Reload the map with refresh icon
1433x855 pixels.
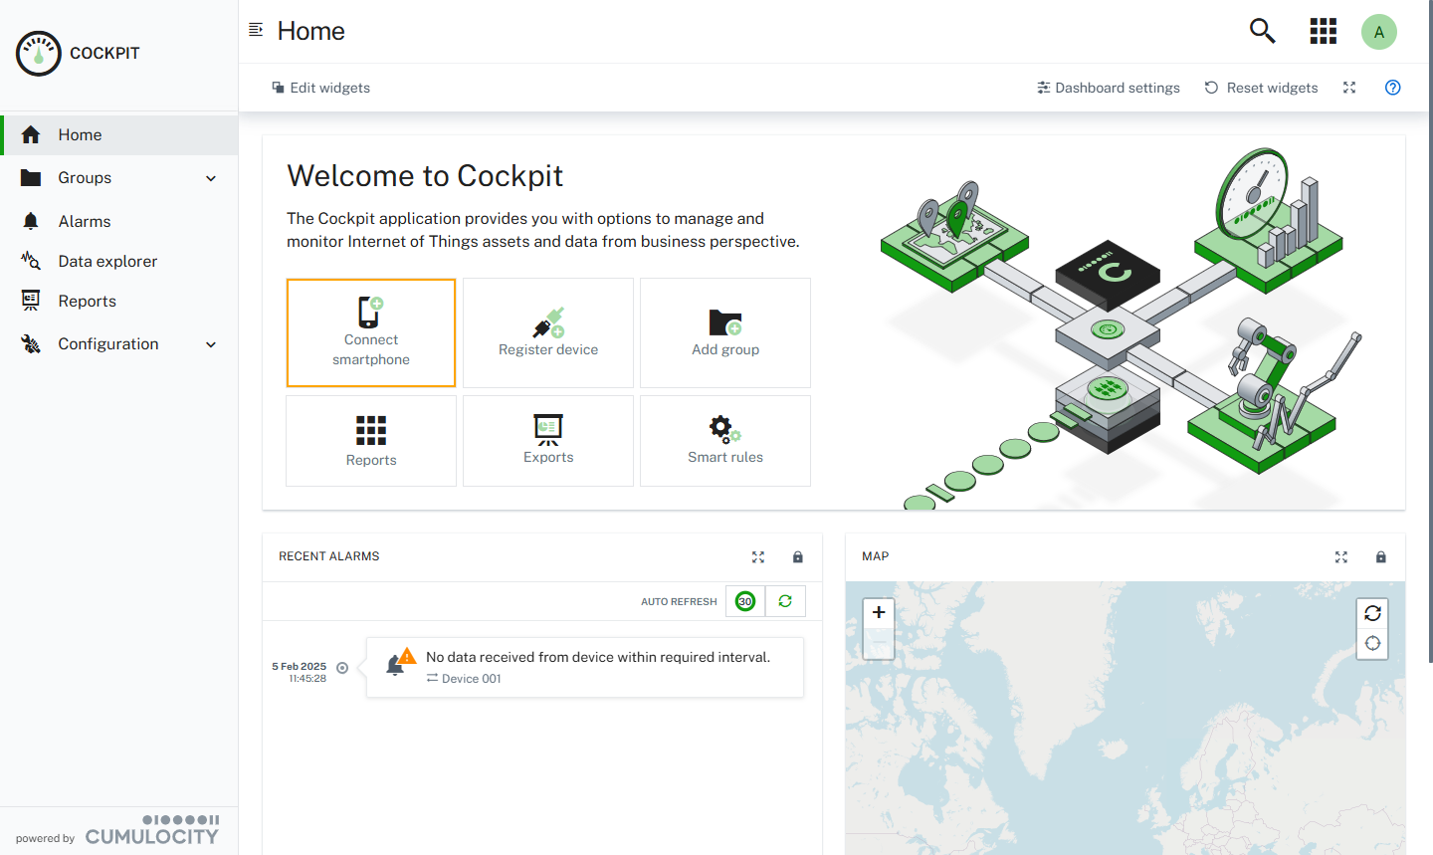tap(1372, 613)
